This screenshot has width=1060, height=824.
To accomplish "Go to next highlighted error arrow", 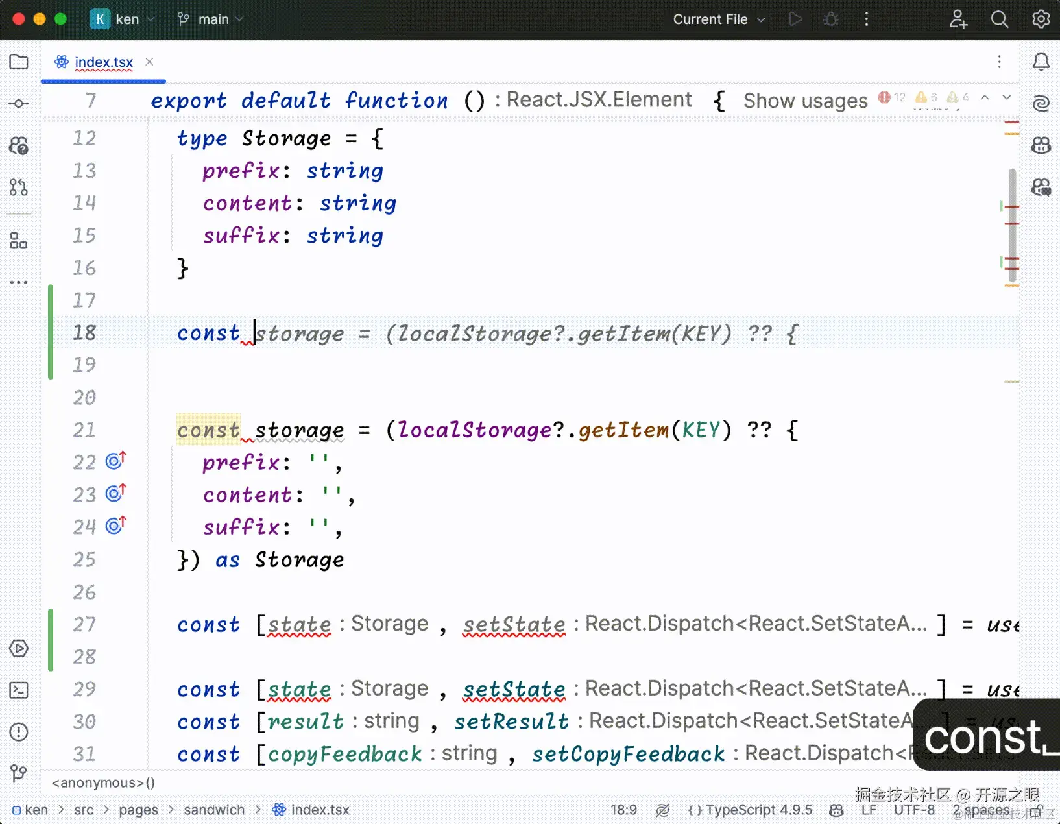I will (x=1007, y=97).
